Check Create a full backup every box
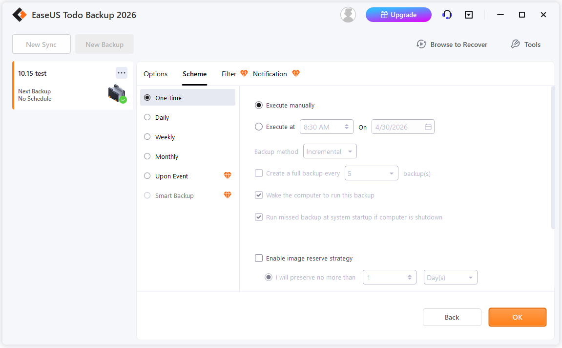This screenshot has height=348, width=562. click(258, 174)
